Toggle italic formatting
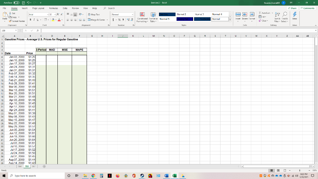Screen dimensions: 318x179 (34, 19)
